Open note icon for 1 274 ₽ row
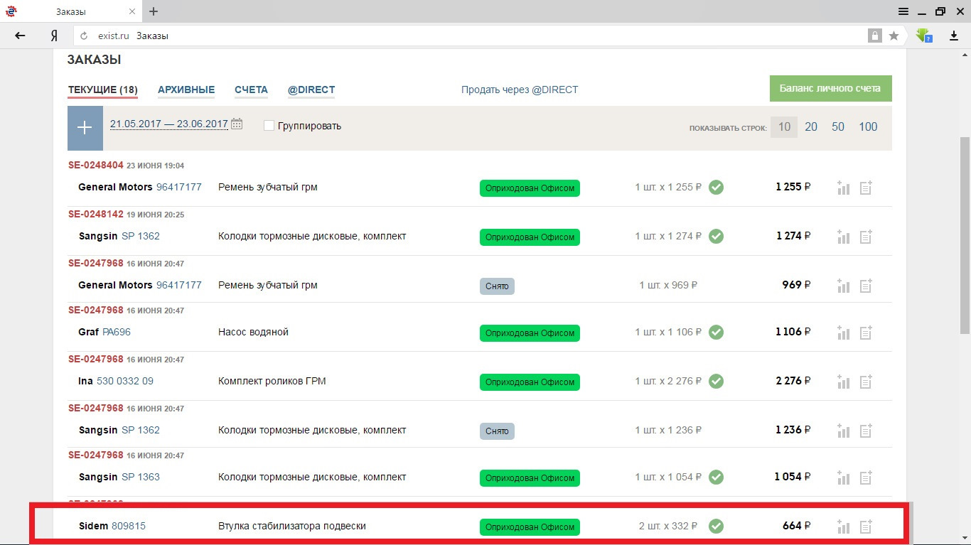This screenshot has height=545, width=971. 866,237
